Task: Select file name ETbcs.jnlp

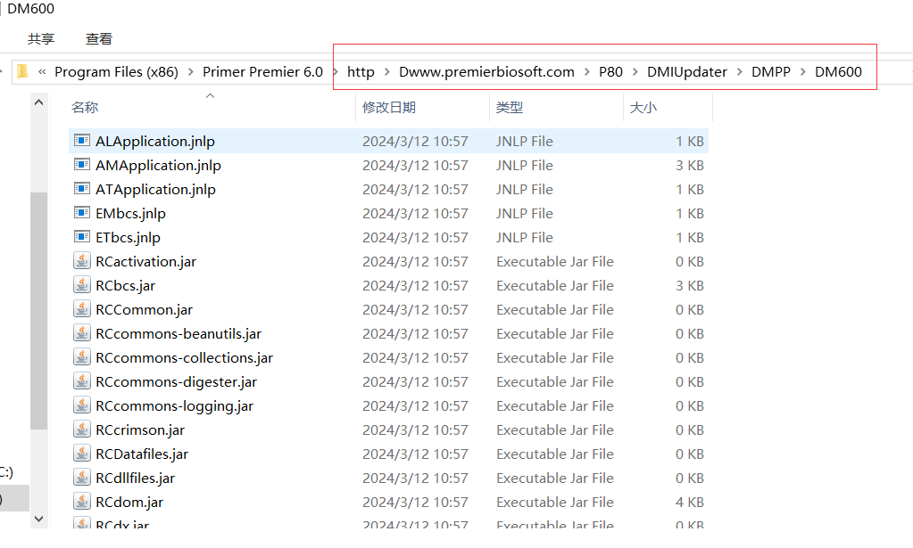Action: coord(129,238)
